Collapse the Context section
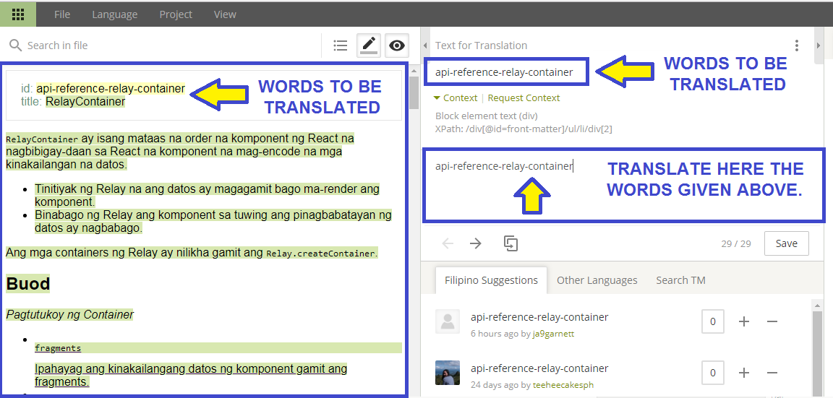This screenshot has width=833, height=398. point(456,98)
